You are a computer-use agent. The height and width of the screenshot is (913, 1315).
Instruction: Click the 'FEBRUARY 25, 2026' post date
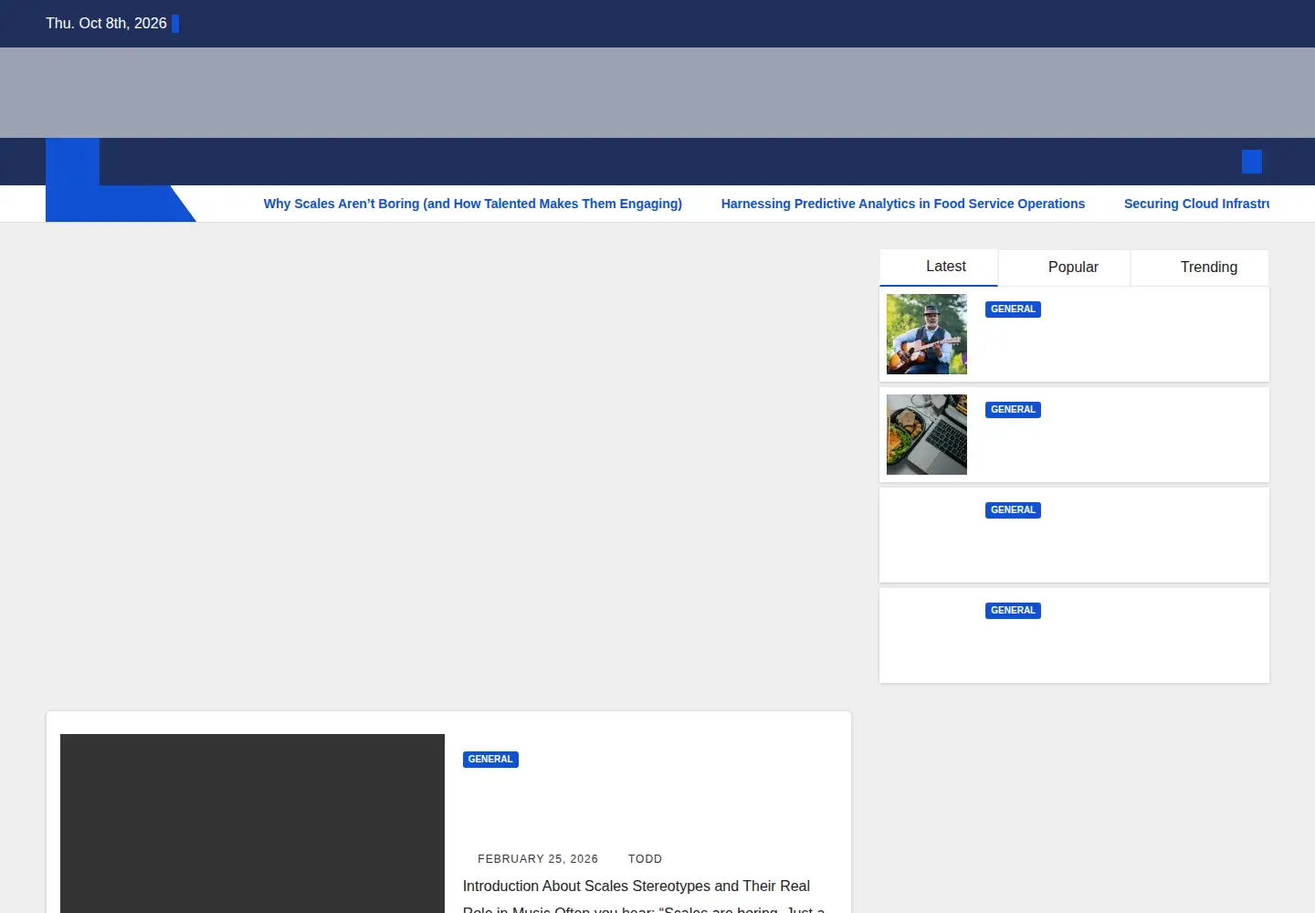[x=538, y=859]
